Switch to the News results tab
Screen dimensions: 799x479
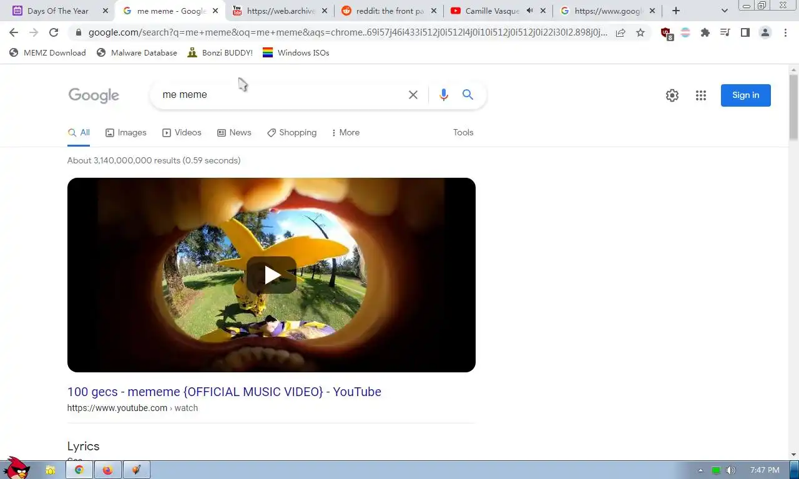tap(234, 133)
